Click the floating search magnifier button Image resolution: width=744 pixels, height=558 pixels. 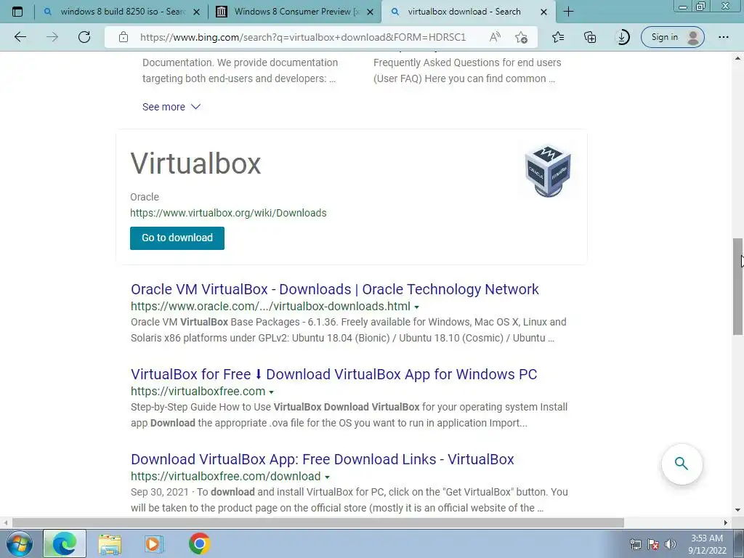[x=682, y=464]
